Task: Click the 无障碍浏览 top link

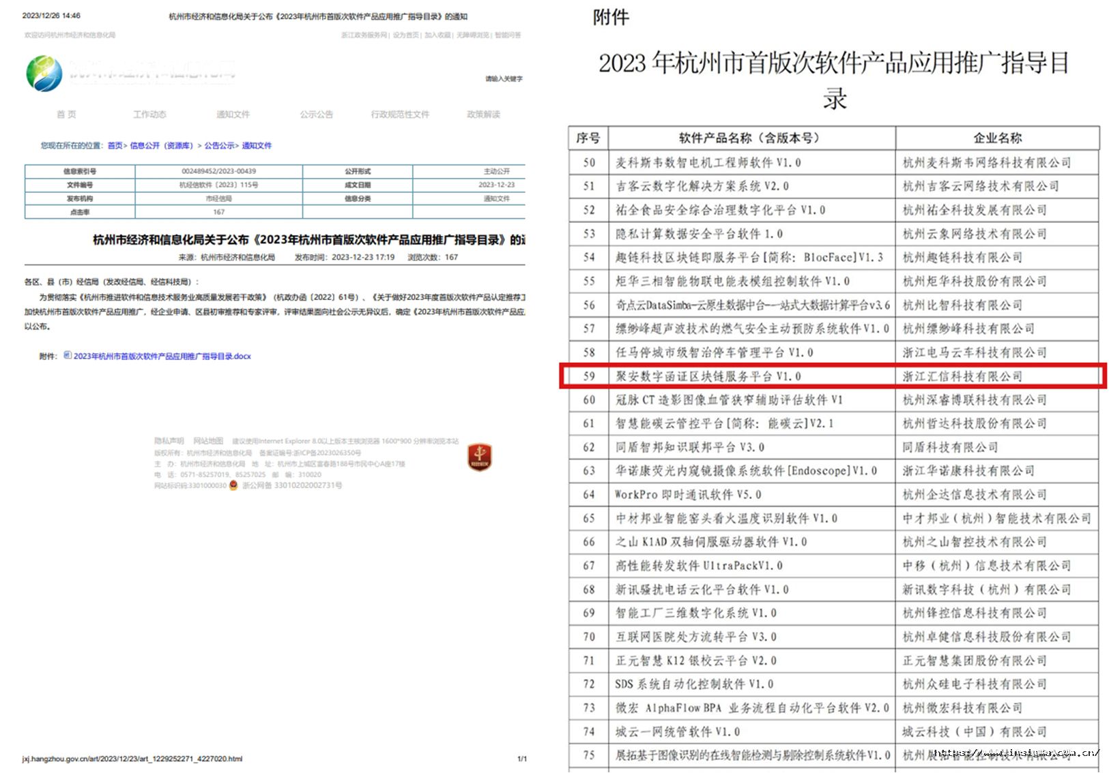Action: (x=473, y=35)
